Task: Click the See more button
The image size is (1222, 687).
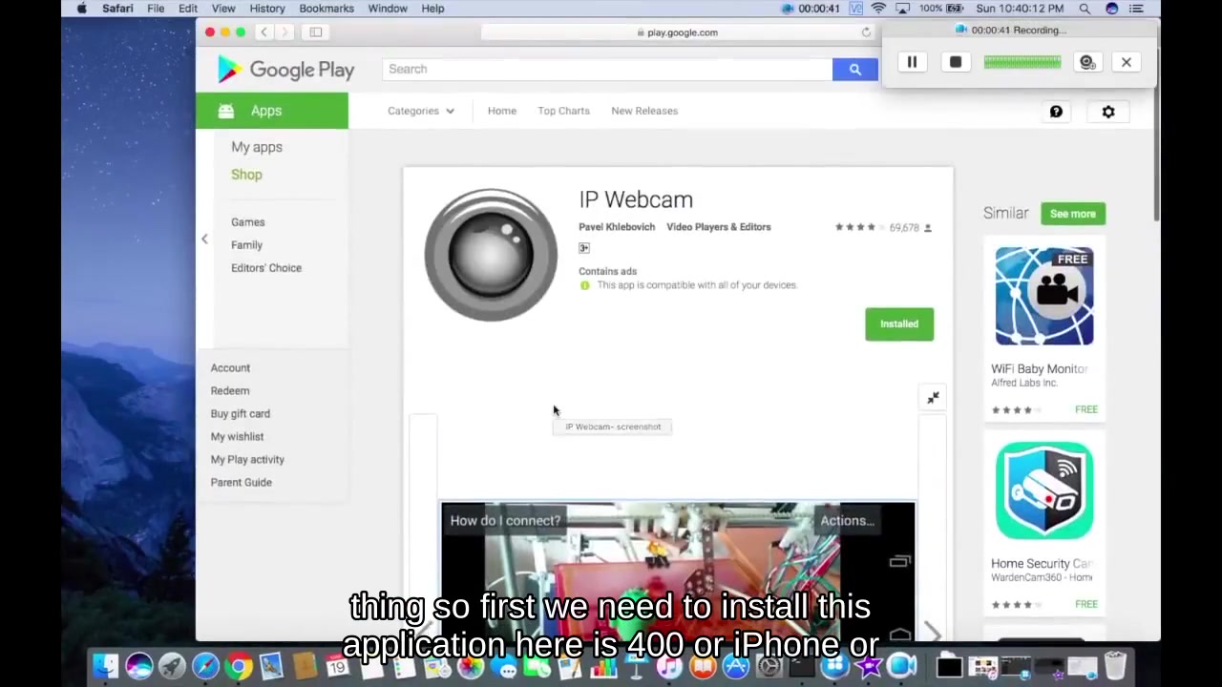Action: click(1073, 214)
